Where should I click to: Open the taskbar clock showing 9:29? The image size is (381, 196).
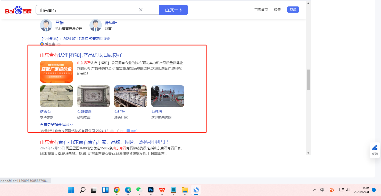coord(361,190)
